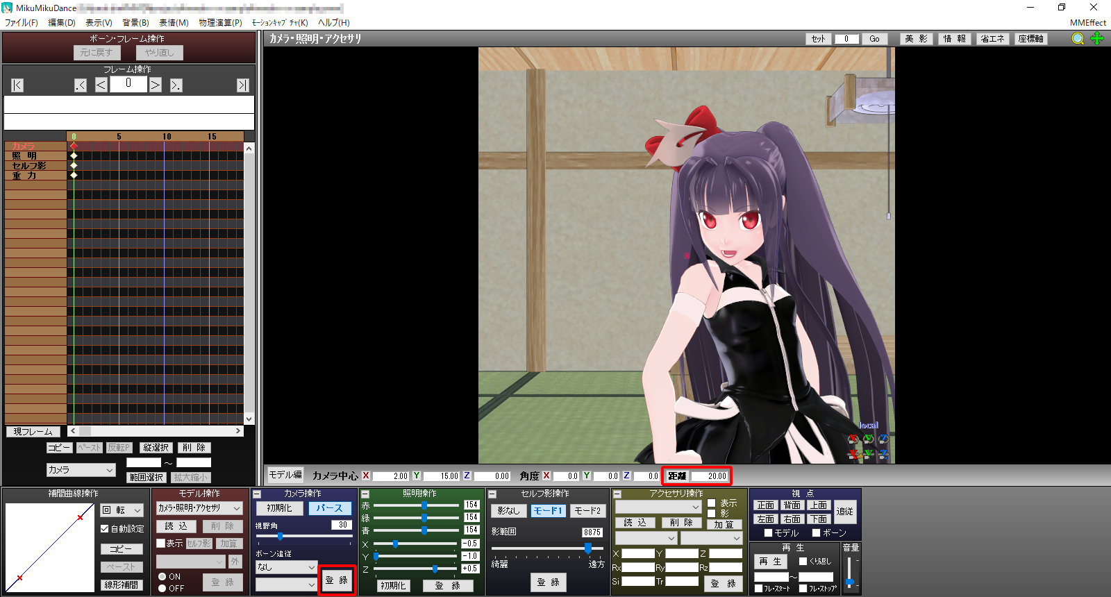Enable くり返し loop checkbox
The image size is (1111, 597).
tap(803, 562)
